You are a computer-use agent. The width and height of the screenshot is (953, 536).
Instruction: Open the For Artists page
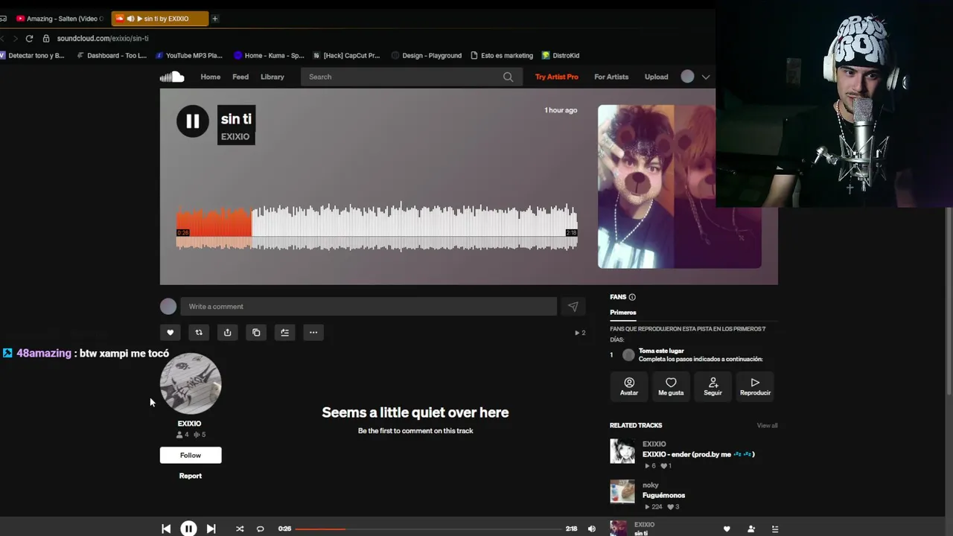[611, 77]
